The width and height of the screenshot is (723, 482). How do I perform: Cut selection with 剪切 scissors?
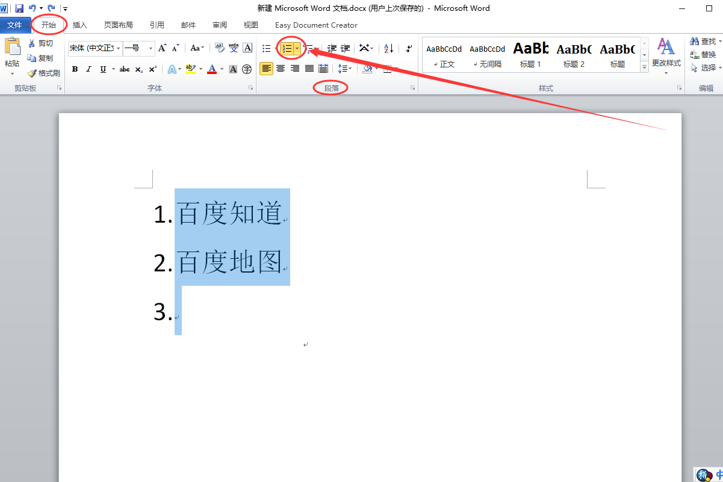40,43
